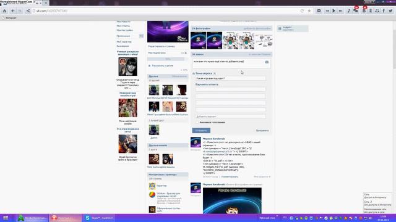This screenshot has height=222, width=396.
Task: Click 'Редактировать страницу' link
Action: click(161, 46)
